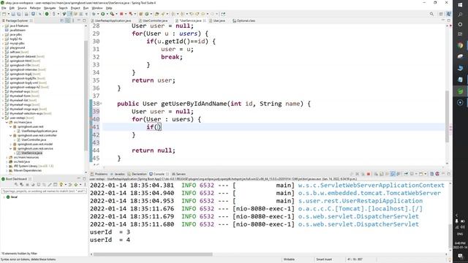Open Package Explorer view menu icon
468x263 pixels.
pos(73,20)
